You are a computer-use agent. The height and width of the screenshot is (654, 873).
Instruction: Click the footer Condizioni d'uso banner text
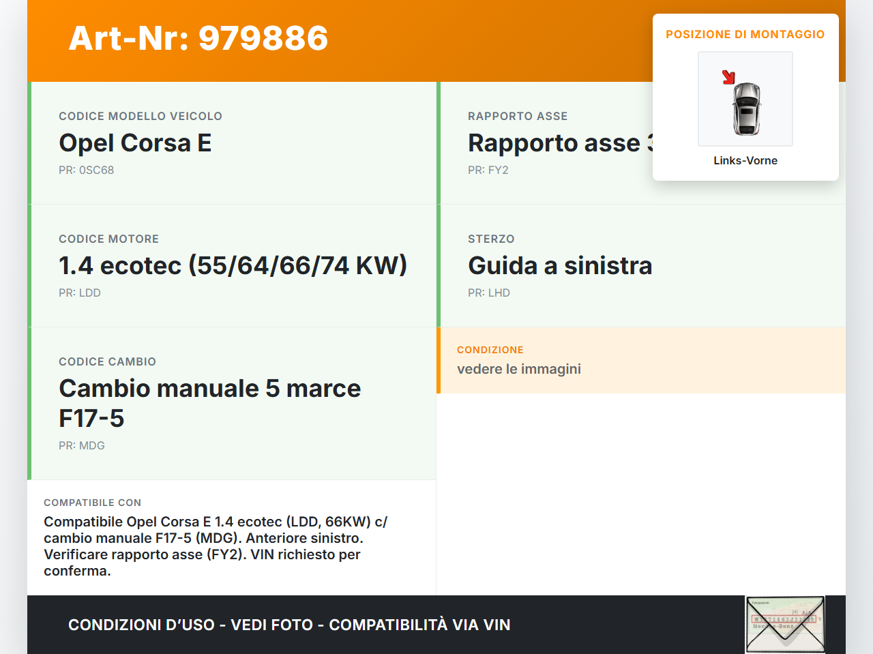point(289,625)
